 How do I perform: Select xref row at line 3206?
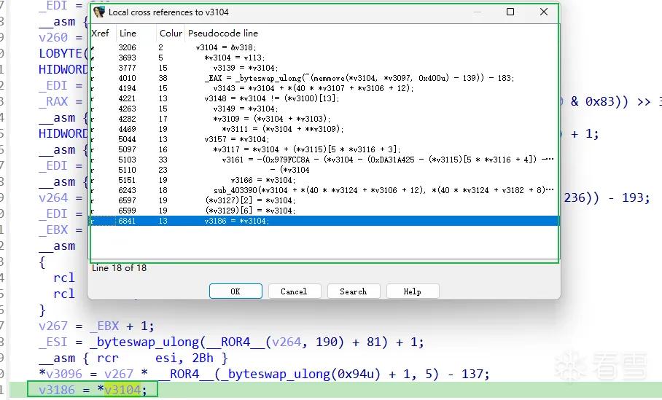tap(324, 47)
